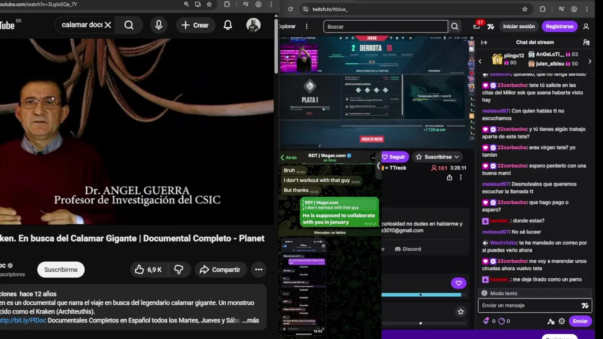Screen dimensions: 603x339
Task: Open the YouTube account avatar menu
Action: click(253, 25)
